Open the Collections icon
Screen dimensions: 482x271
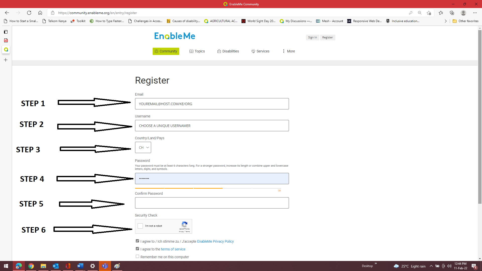452,13
